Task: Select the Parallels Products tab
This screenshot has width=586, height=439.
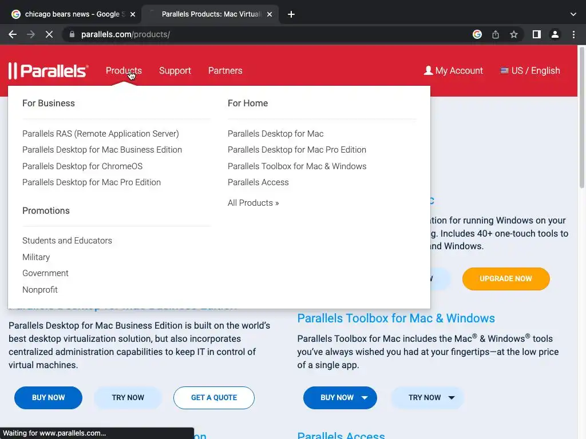Action: tap(211, 14)
